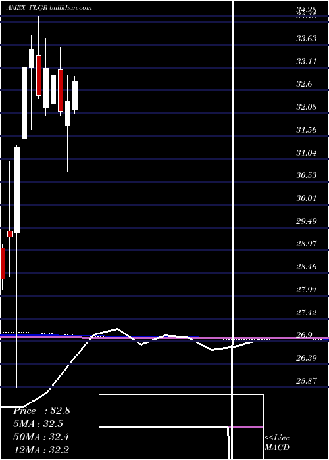Click the 32.08 price axis label
This screenshot has width=329, height=460.
click(x=307, y=106)
